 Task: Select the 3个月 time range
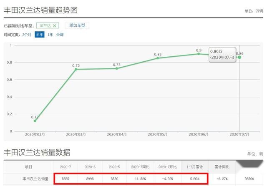coord(27,35)
